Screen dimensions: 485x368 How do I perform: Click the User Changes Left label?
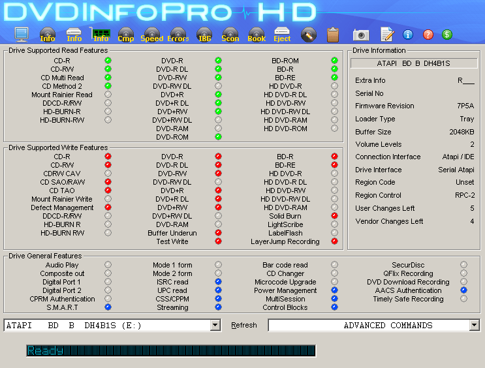point(384,208)
